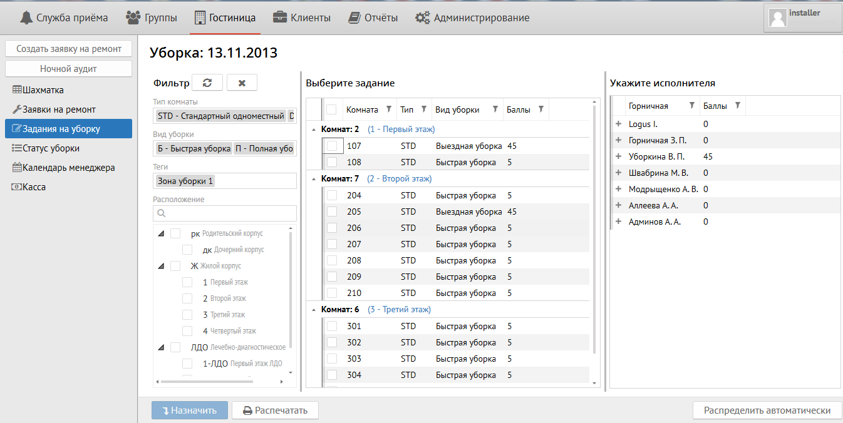
Task: Click filter icon in Вид уборки column
Action: click(x=495, y=109)
